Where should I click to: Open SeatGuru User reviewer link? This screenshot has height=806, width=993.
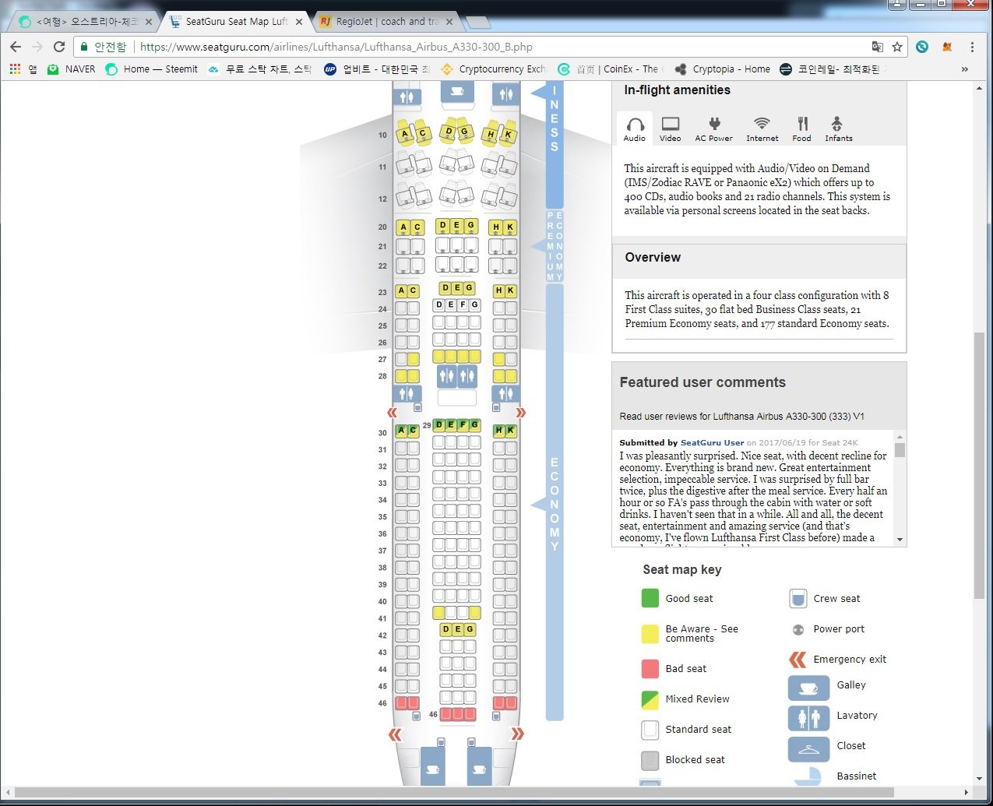(x=712, y=442)
